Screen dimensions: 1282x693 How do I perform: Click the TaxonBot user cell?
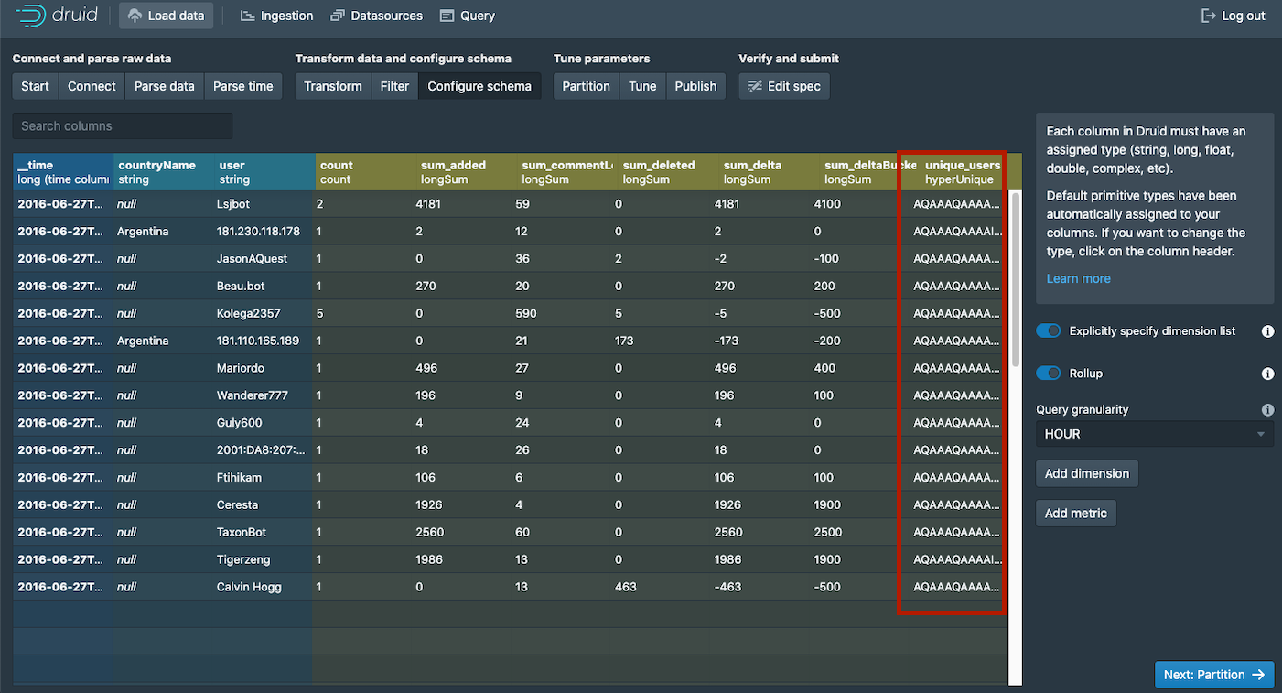[264, 532]
